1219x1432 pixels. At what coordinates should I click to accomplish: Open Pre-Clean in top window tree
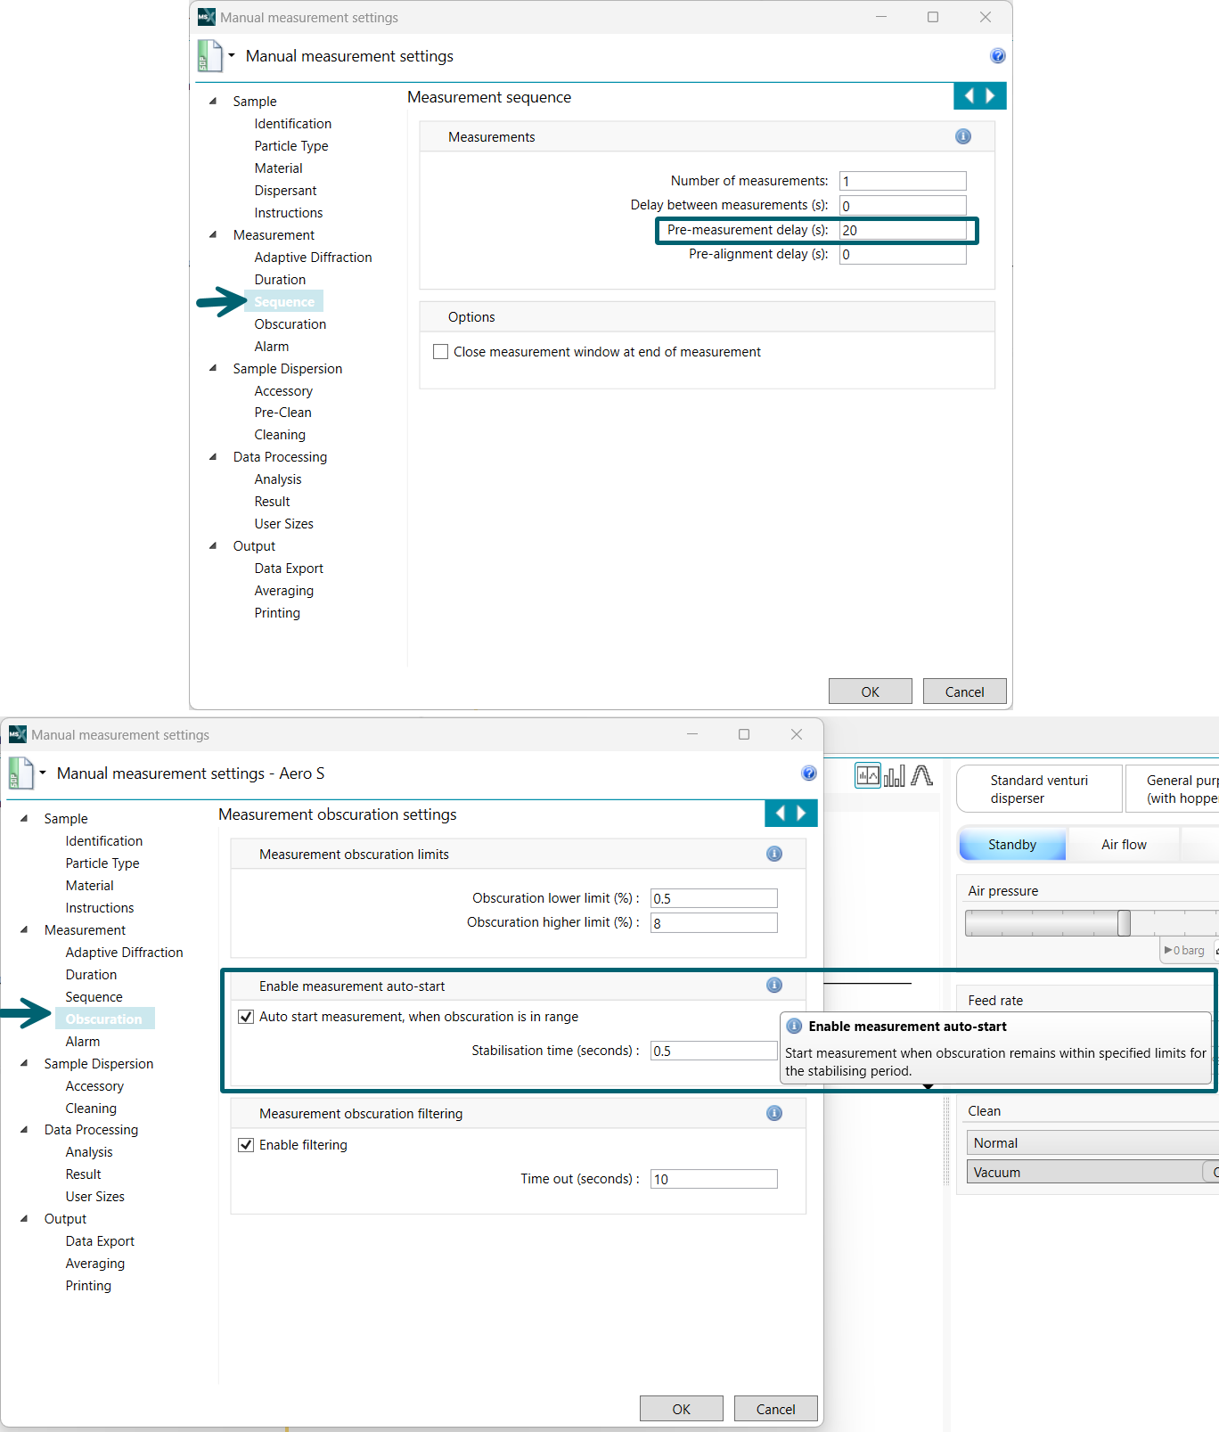point(282,413)
